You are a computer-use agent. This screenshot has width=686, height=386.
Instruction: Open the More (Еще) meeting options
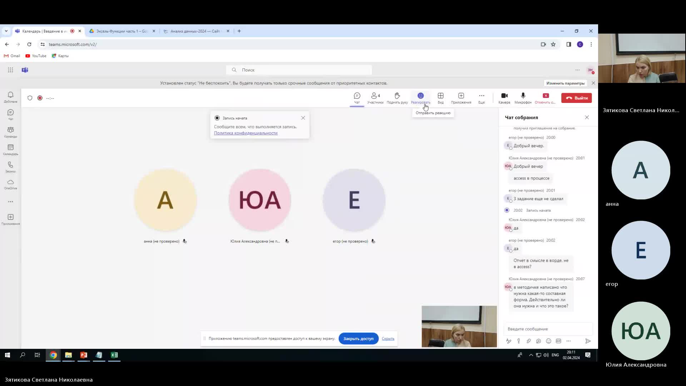482,98
